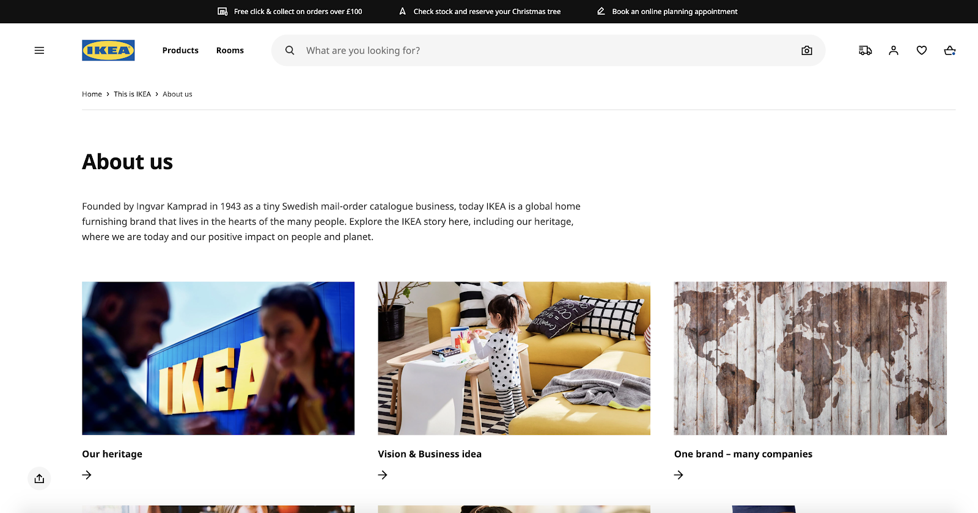Click 'Our heritage' title link
This screenshot has width=978, height=513.
click(112, 454)
